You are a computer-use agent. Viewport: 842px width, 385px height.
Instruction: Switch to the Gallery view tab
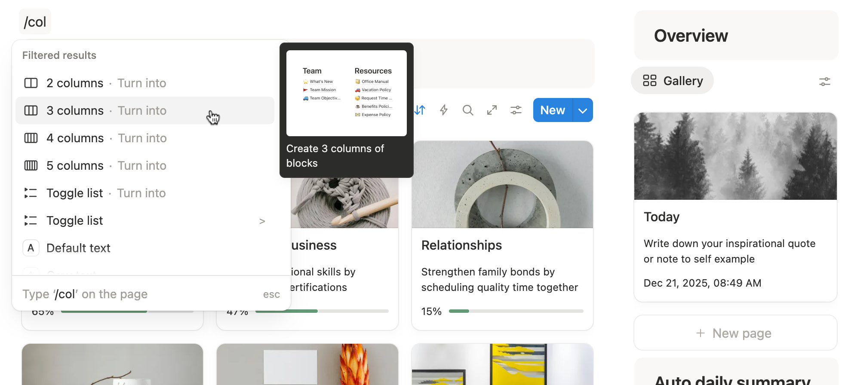[x=672, y=81]
